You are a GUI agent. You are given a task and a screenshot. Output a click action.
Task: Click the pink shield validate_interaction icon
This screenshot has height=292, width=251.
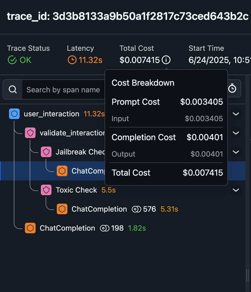tap(30, 133)
